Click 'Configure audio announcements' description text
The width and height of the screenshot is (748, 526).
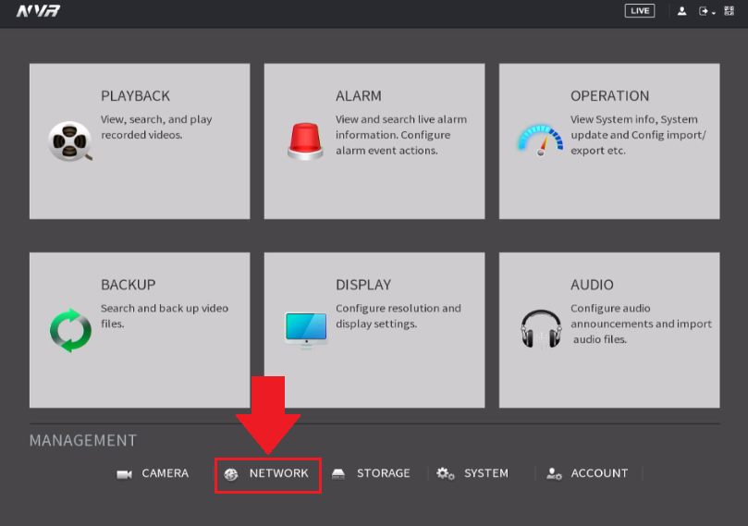pos(641,324)
